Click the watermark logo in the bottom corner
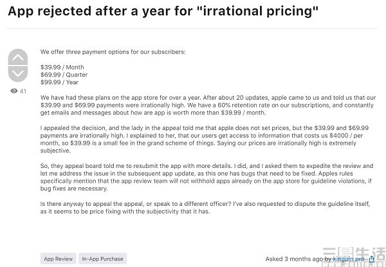Image resolution: width=386 pixels, height=267 pixels. [354, 257]
